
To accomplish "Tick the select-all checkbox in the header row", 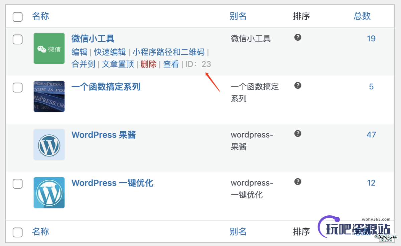I will pos(18,17).
